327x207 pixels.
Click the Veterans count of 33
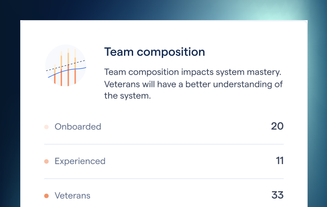click(x=277, y=195)
